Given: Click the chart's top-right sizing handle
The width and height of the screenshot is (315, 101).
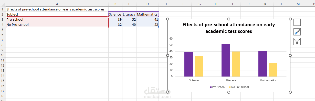Looking at the screenshot, I should [290, 19].
